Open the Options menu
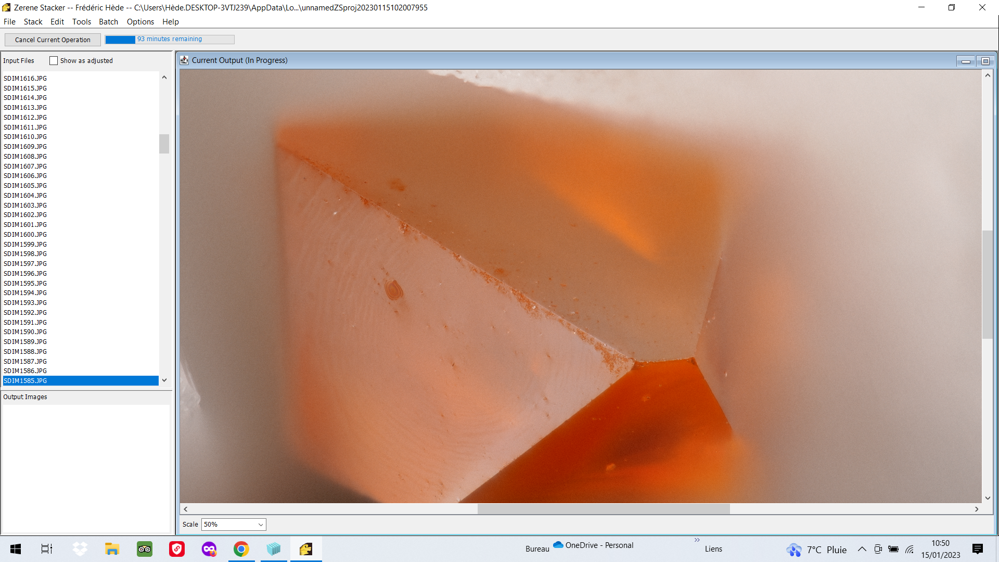 click(x=140, y=22)
